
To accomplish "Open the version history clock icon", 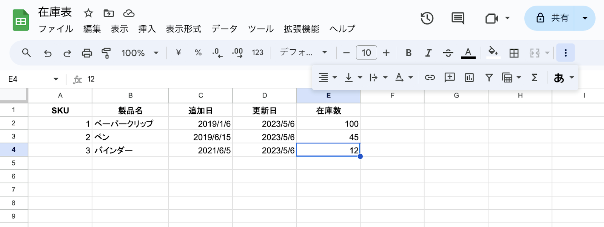I will [x=427, y=18].
